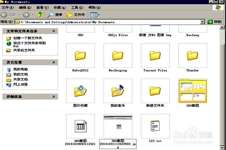Open the 文件(F) menu
The image size is (226, 150).
[8, 7]
